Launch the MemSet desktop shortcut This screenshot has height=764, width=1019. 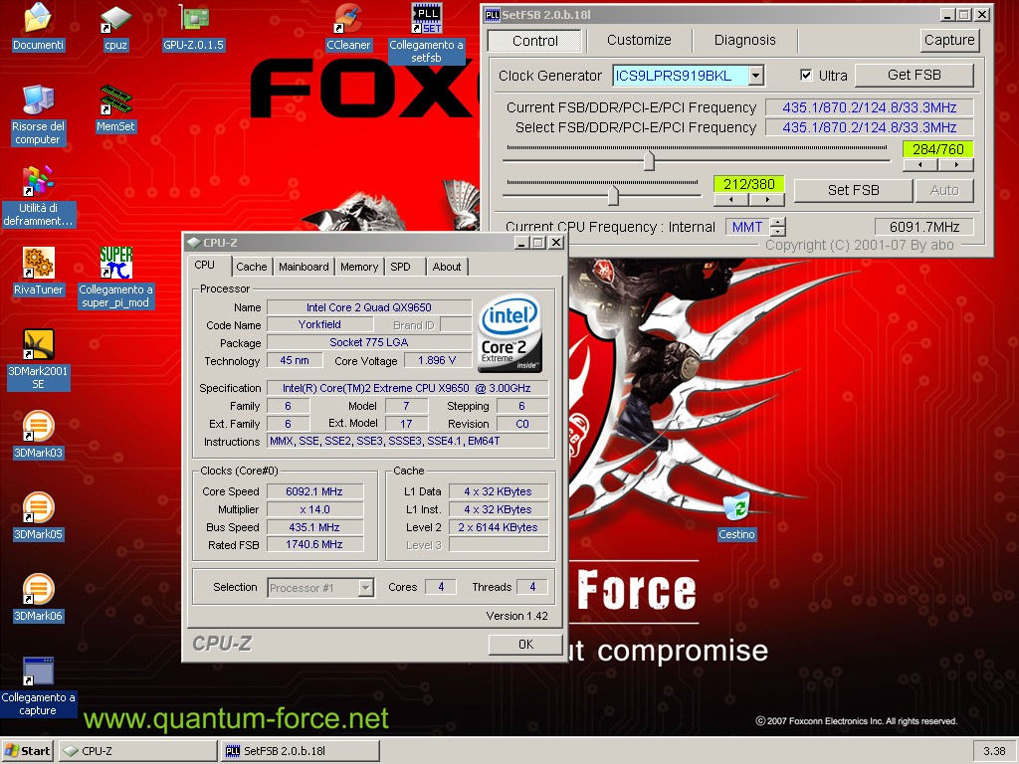[x=115, y=100]
